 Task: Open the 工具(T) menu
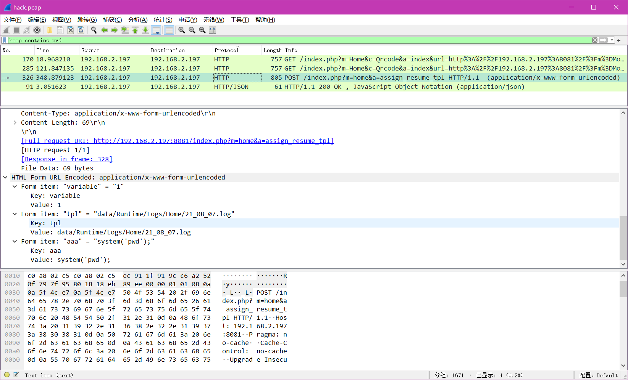[x=240, y=20]
